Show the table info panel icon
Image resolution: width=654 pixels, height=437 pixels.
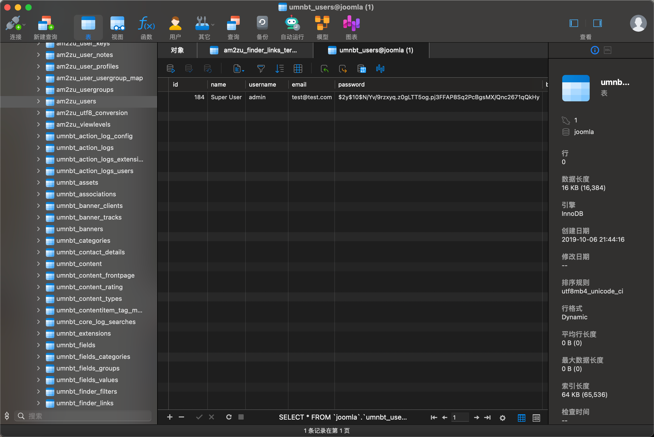click(595, 50)
